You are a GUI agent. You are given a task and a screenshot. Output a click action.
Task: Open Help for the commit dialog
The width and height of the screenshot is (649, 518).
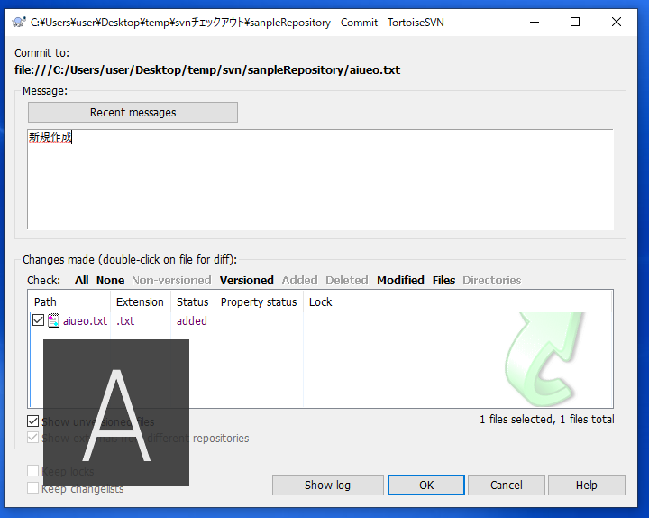tap(587, 486)
